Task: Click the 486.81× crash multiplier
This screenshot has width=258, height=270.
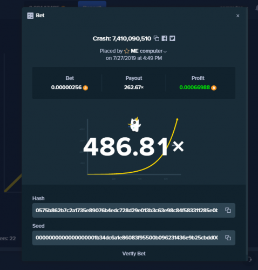Action: pyautogui.click(x=133, y=147)
